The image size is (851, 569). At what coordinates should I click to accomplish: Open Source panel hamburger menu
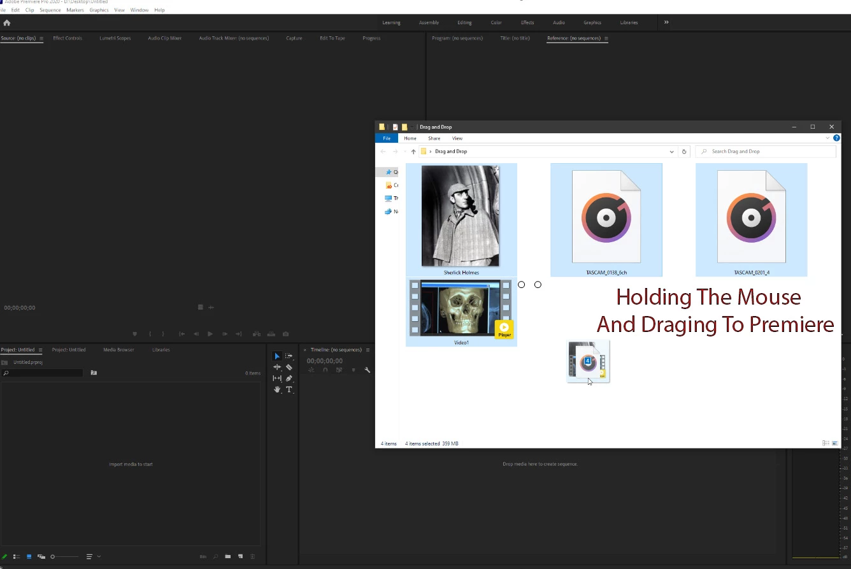coord(41,38)
